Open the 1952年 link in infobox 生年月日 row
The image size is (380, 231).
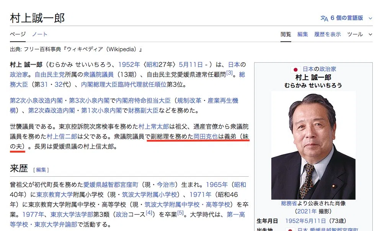(x=295, y=221)
